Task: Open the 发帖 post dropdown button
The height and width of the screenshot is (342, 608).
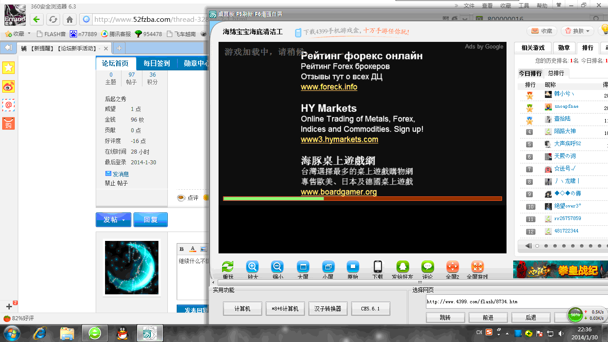Action: [x=113, y=220]
